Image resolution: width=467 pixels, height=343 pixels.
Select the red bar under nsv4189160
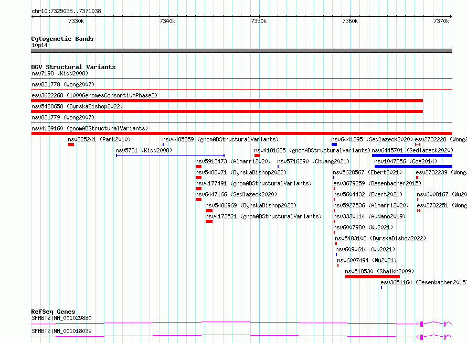(241, 134)
